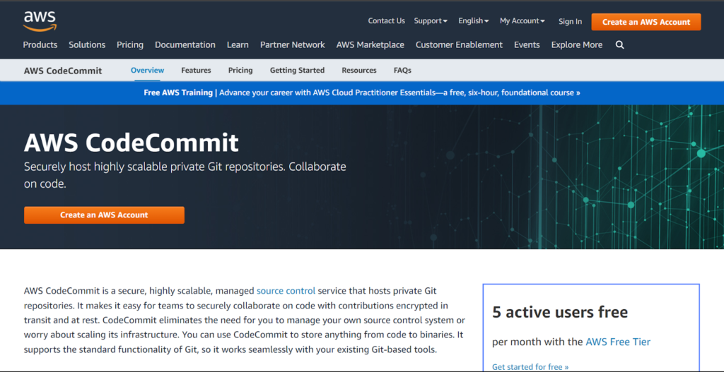
Task: Switch to the Resources tab
Action: pos(358,70)
